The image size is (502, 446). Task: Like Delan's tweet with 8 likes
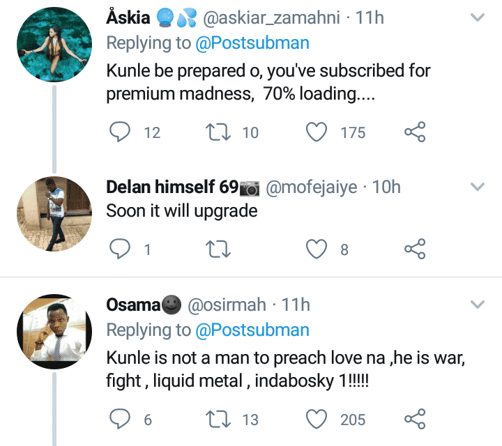[318, 249]
